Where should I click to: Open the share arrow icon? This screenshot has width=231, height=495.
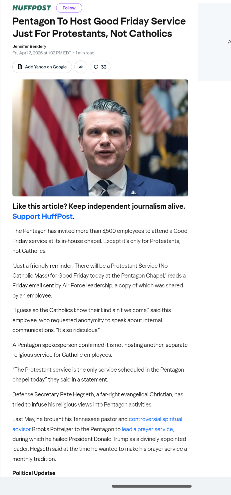point(81,67)
